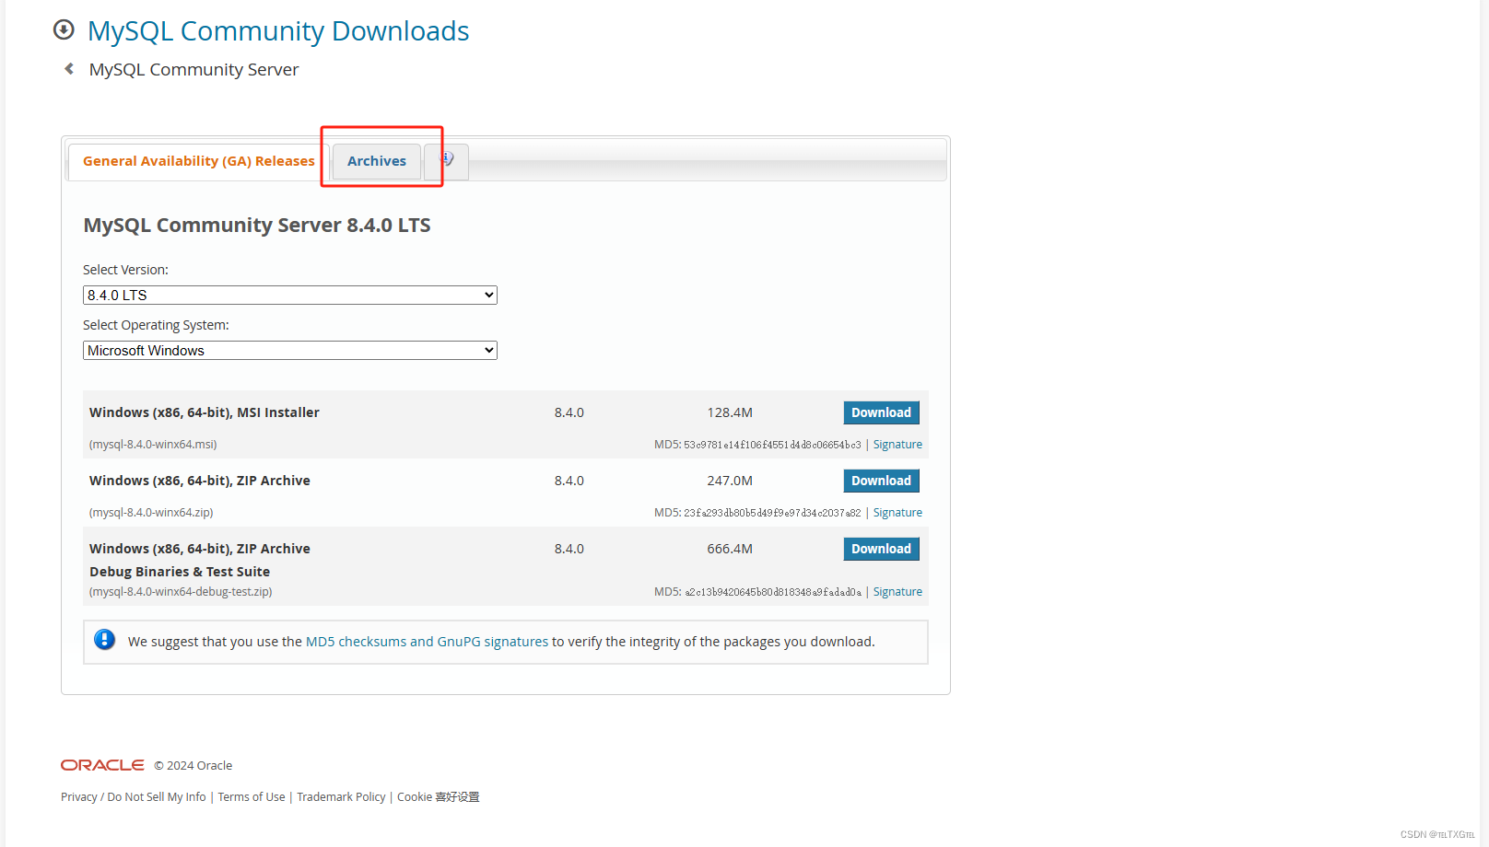Open the Terms of Use link
The image size is (1489, 847).
coord(252,797)
